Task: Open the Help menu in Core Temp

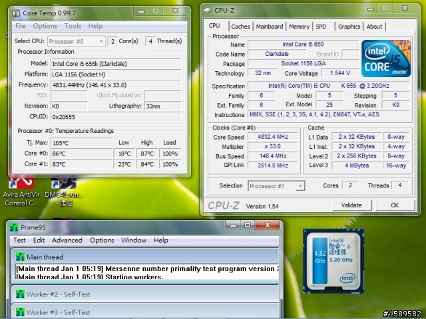Action: (95, 26)
